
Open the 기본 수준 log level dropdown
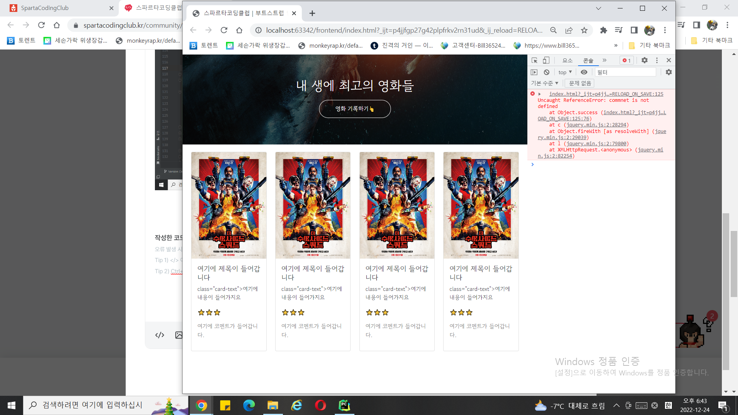tap(545, 83)
